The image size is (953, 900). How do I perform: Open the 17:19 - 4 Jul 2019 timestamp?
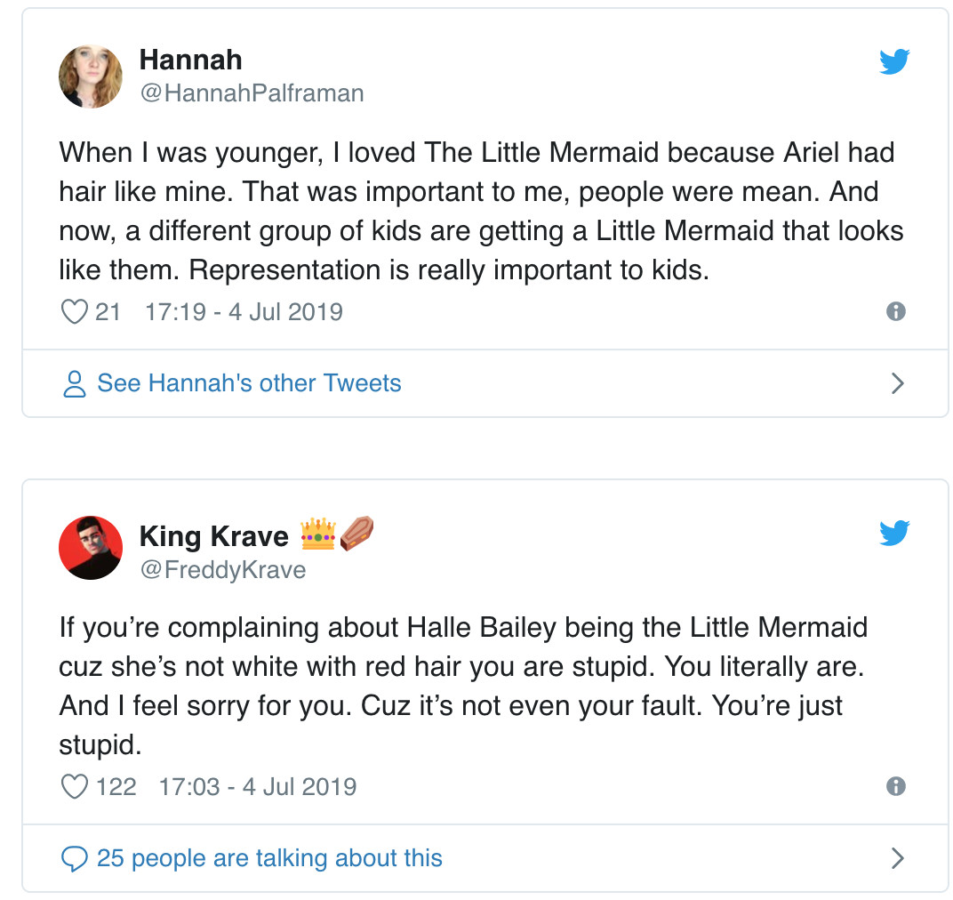(x=243, y=312)
